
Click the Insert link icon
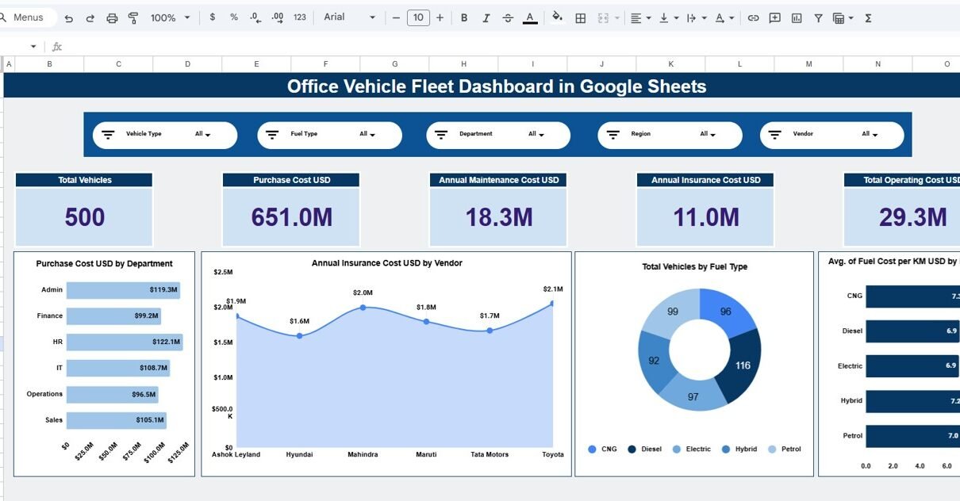pyautogui.click(x=754, y=17)
